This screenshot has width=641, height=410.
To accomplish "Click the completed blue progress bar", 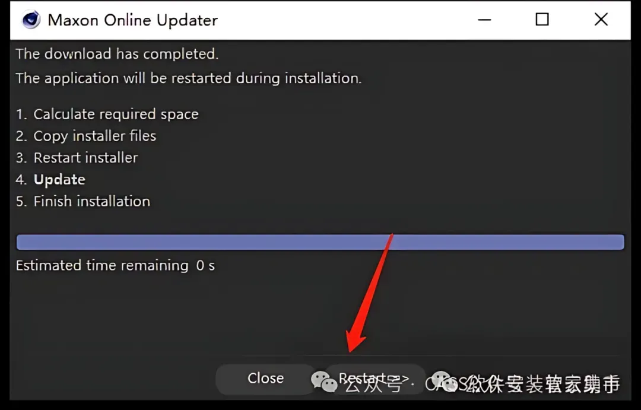I will (x=320, y=242).
